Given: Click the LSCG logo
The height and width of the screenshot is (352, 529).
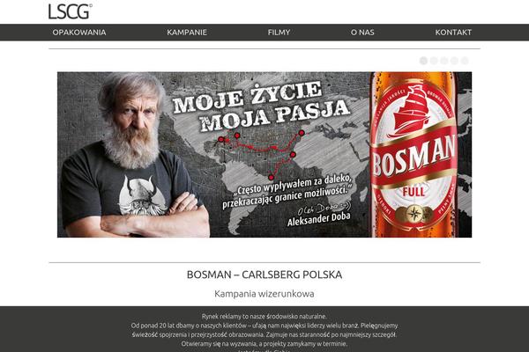Looking at the screenshot, I should (x=71, y=11).
